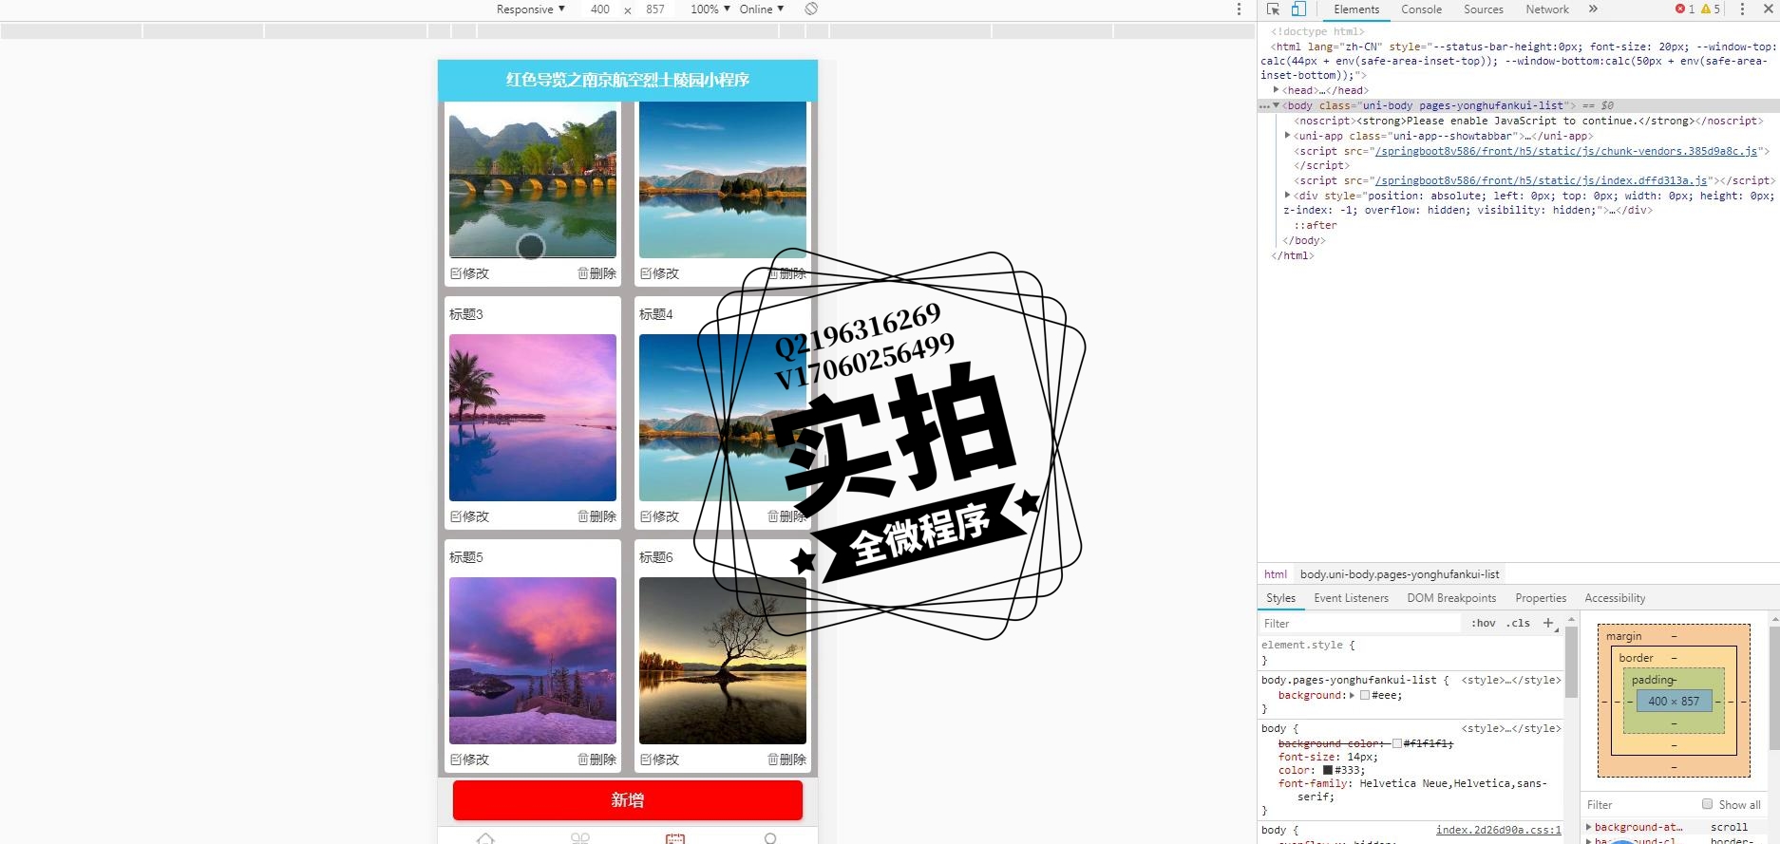
Task: Switch to the Sources tab
Action: coord(1483,9)
